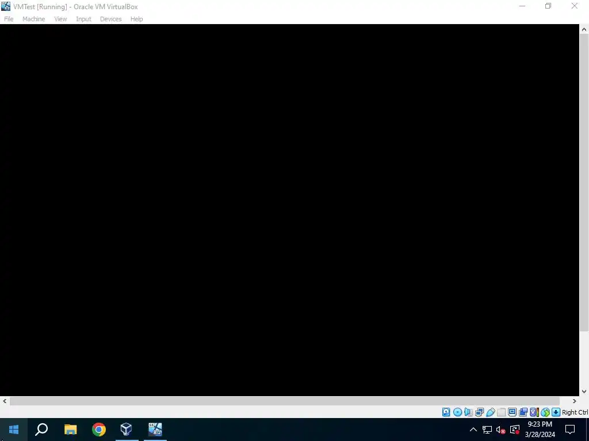The width and height of the screenshot is (589, 441).
Task: Expand the hidden system tray icons
Action: [473, 430]
